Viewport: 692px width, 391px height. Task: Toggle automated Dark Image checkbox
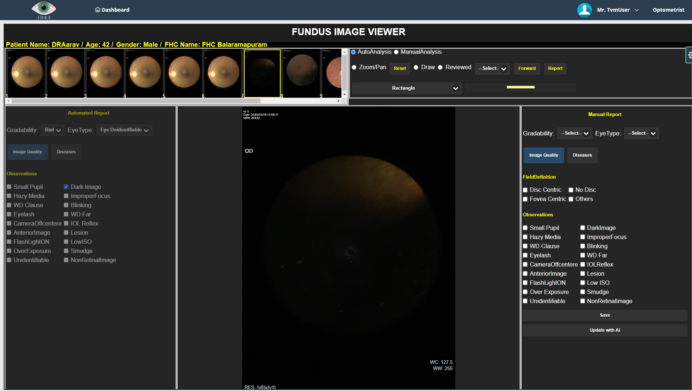point(66,187)
